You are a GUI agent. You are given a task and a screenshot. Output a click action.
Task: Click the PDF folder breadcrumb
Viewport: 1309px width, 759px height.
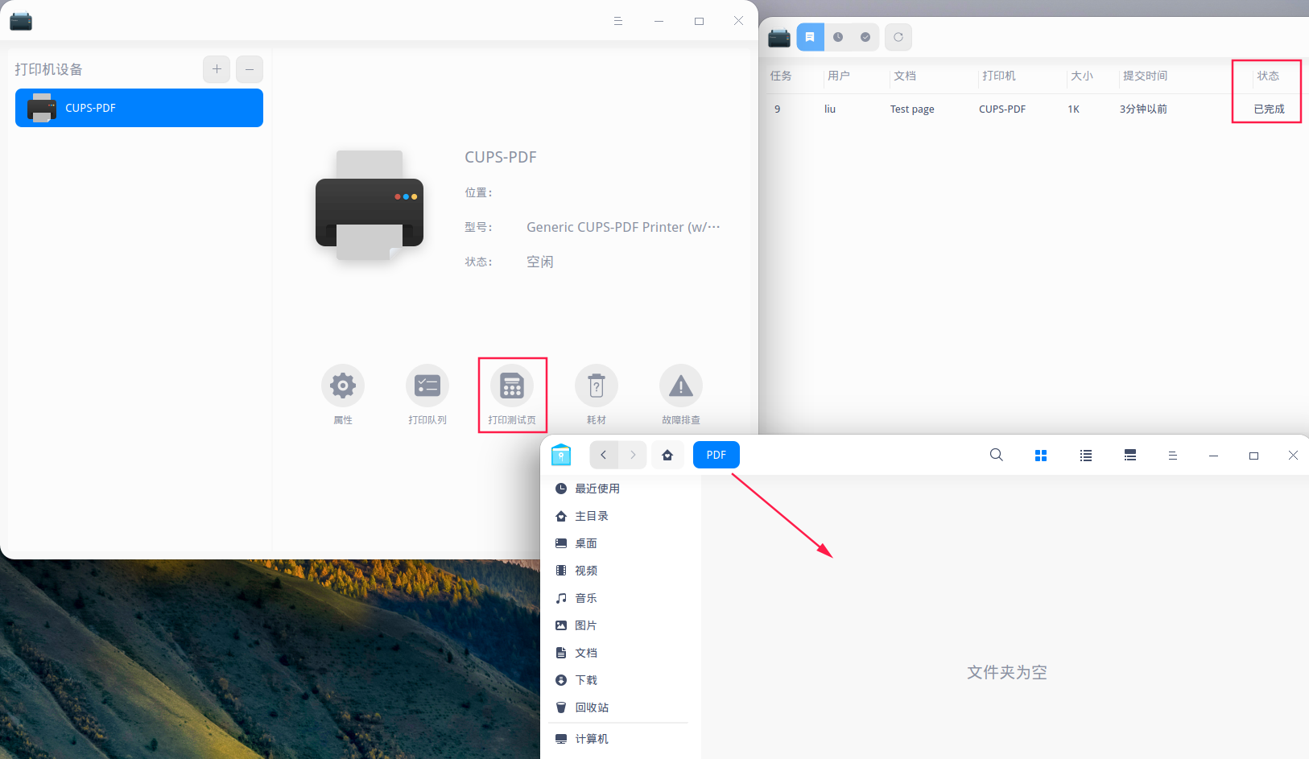pos(716,455)
